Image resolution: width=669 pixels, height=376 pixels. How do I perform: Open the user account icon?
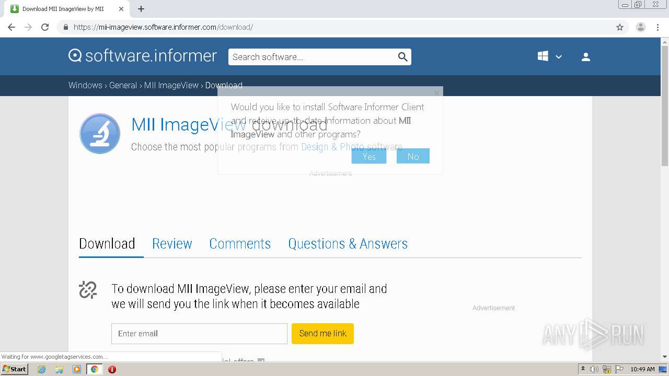pyautogui.click(x=586, y=57)
